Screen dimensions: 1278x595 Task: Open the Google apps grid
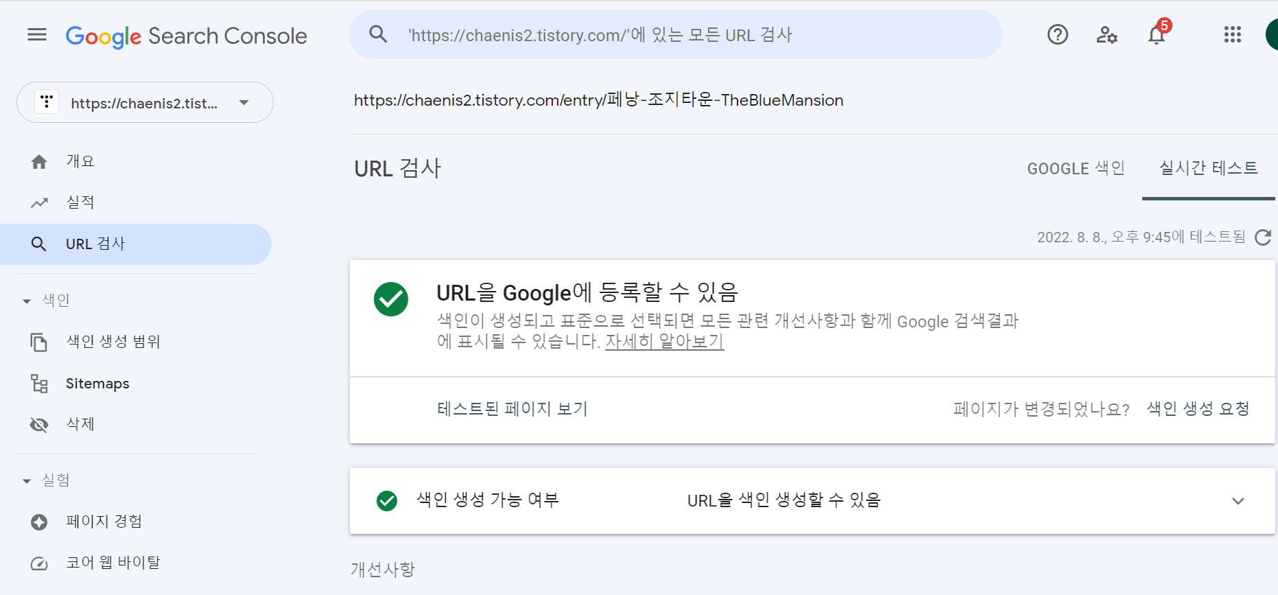point(1233,34)
